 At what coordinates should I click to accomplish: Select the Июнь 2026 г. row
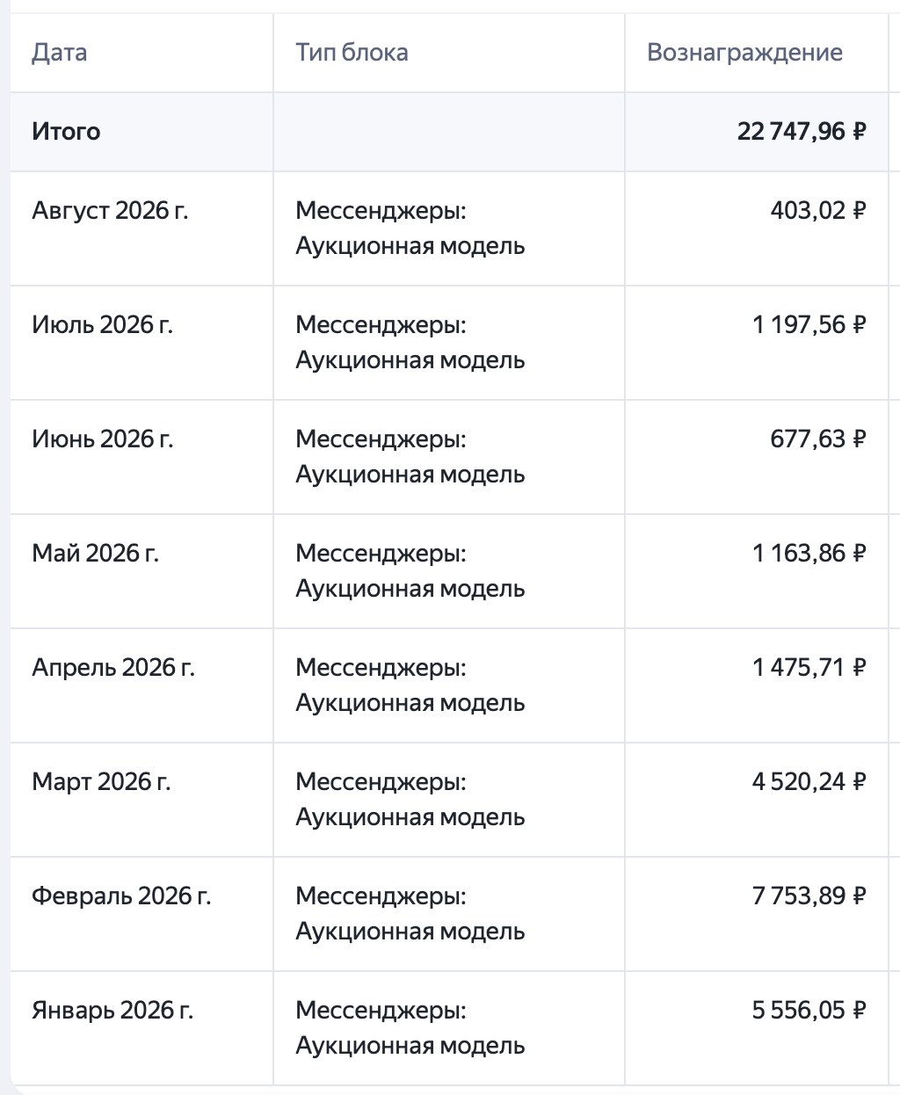click(x=449, y=457)
